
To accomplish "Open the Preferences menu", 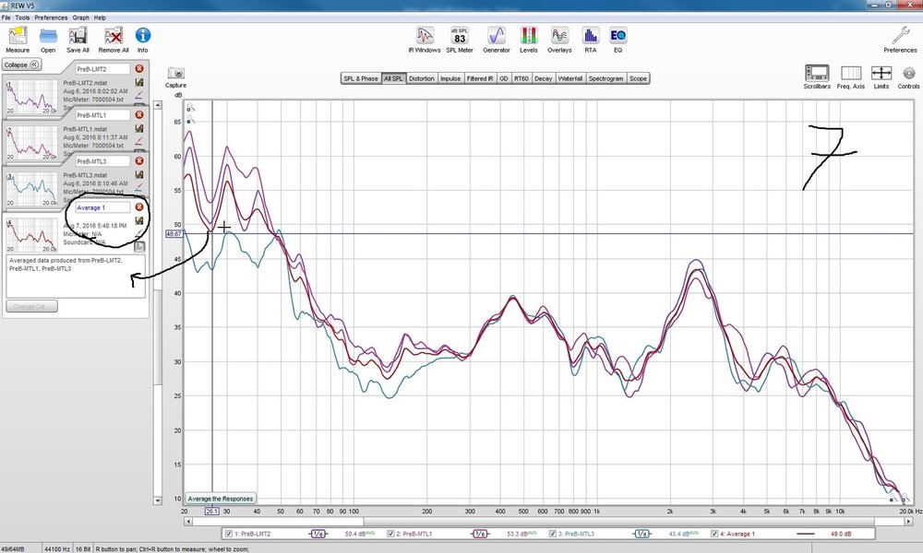I will tap(51, 18).
